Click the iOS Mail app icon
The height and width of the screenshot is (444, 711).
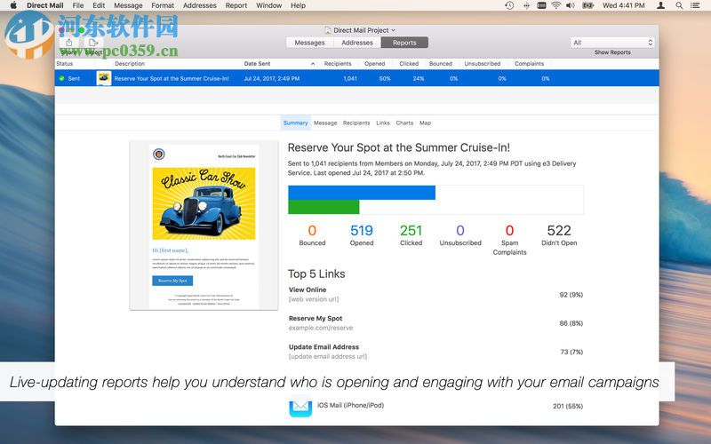pyautogui.click(x=300, y=406)
